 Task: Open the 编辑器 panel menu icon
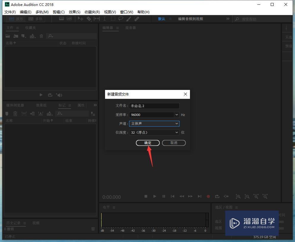118,28
